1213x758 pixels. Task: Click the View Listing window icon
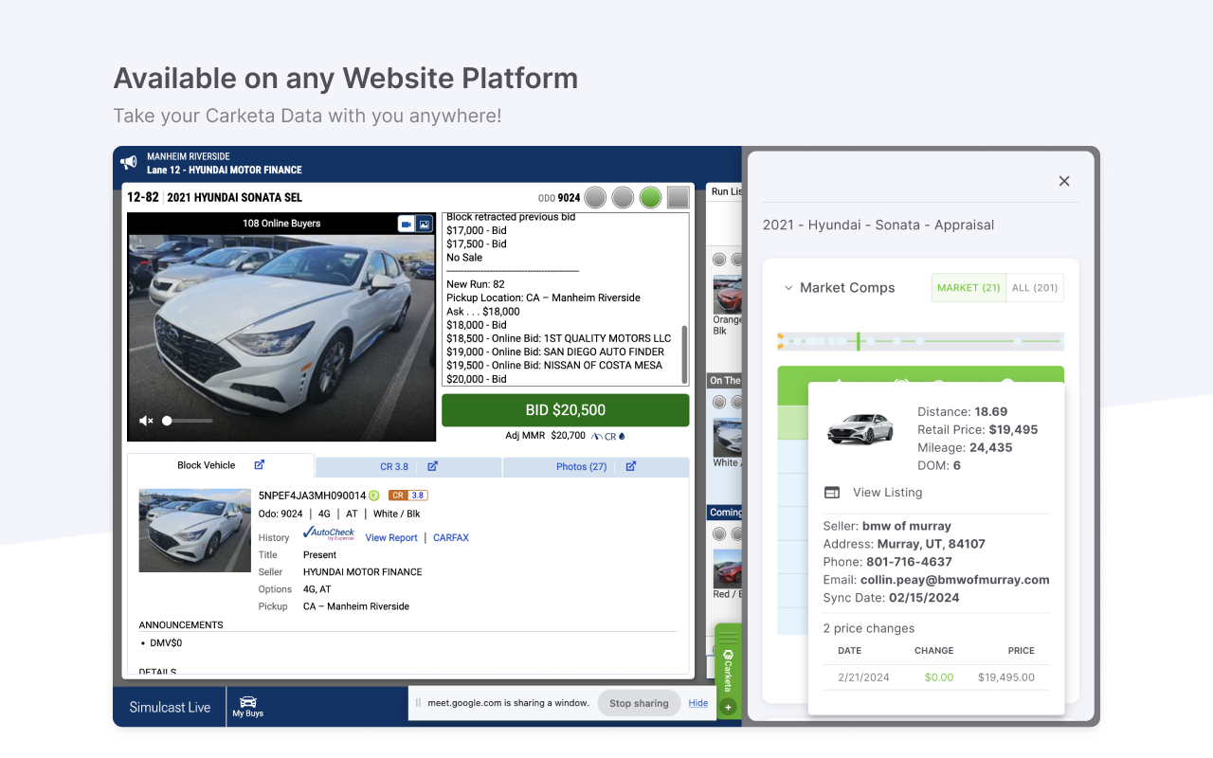pyautogui.click(x=832, y=493)
